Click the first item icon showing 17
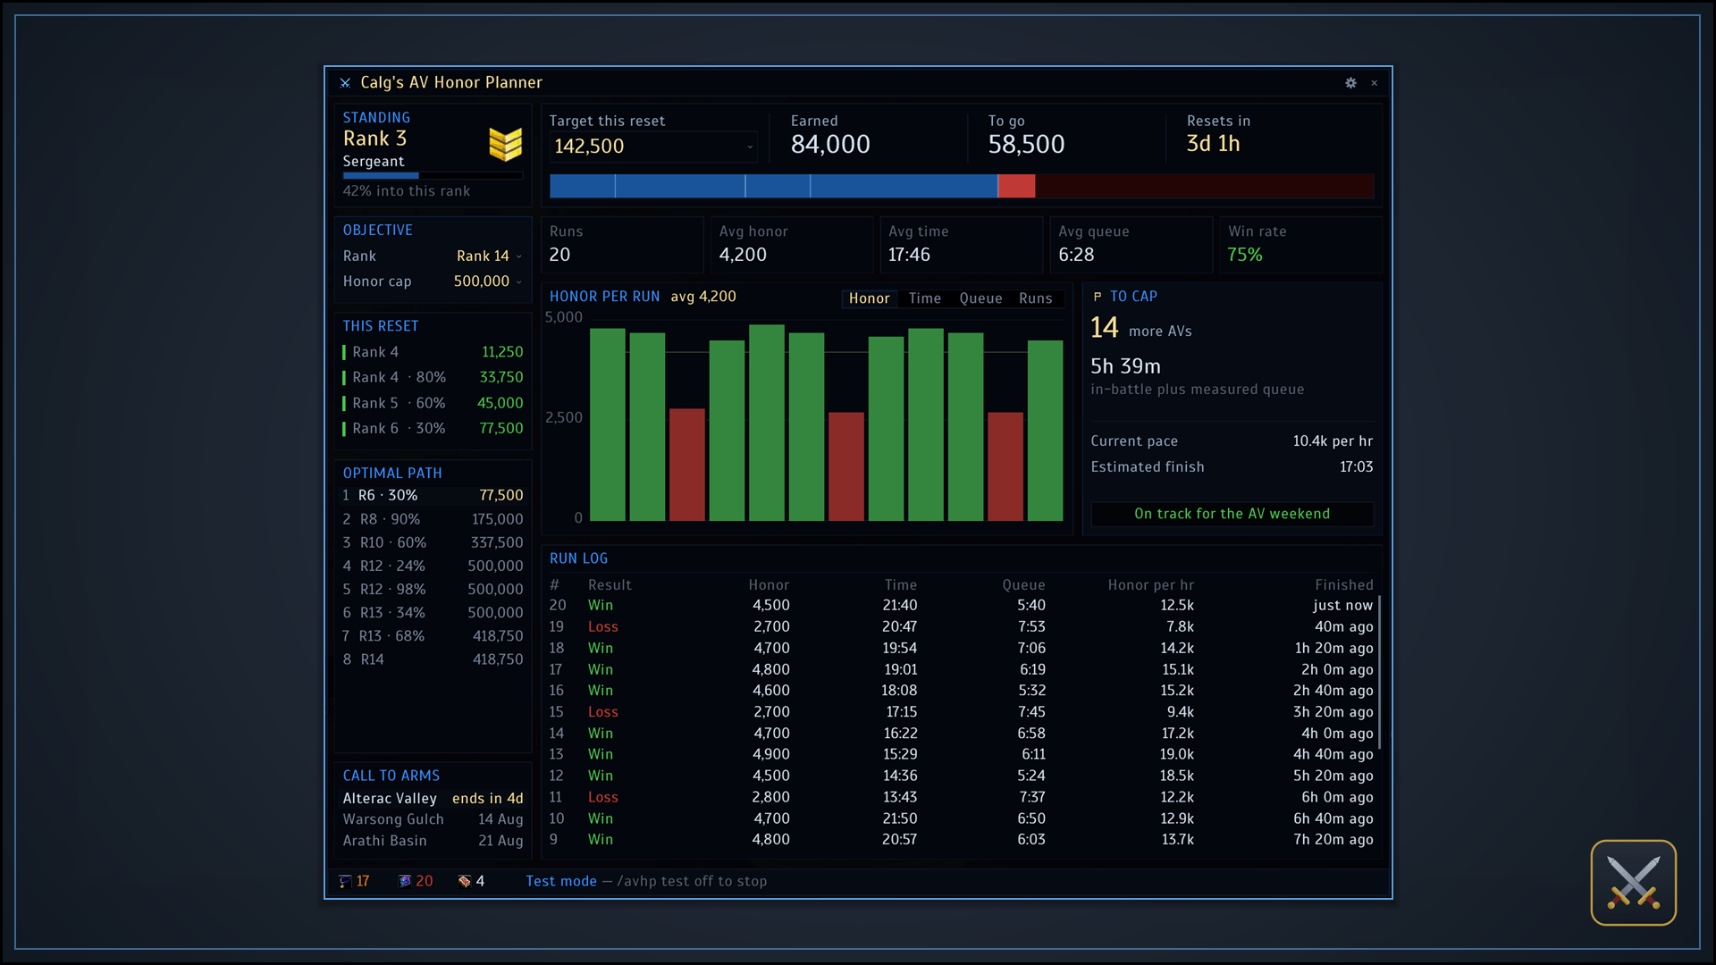 [x=345, y=881]
